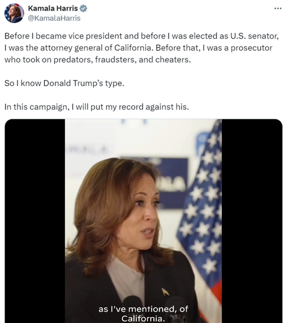
Task: Click the phrase "U.S. senator," in the tweet
Action: 254,36
